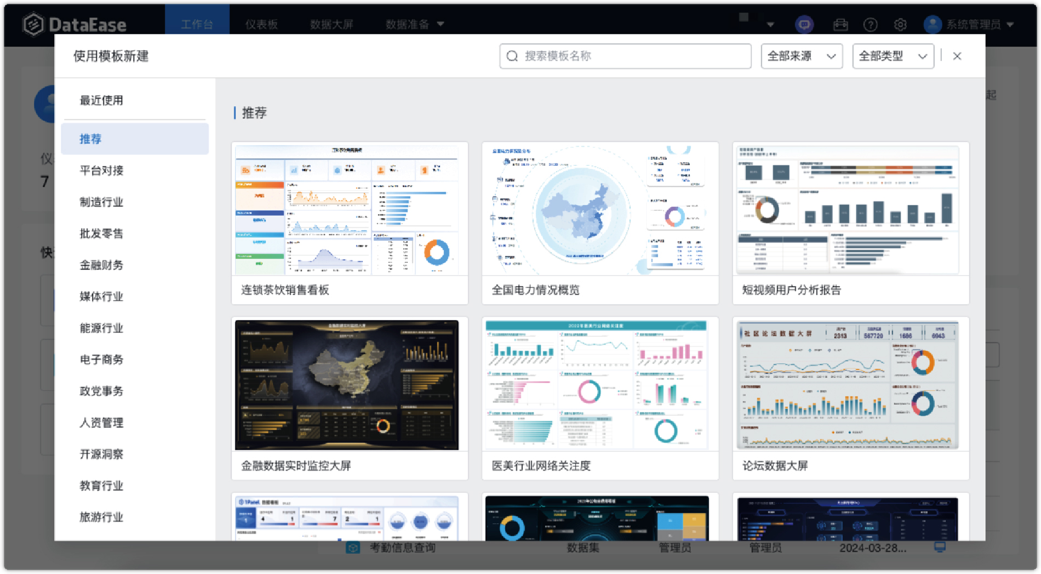Switch to the 仪表板 tab
This screenshot has width=1041, height=574.
click(x=261, y=25)
